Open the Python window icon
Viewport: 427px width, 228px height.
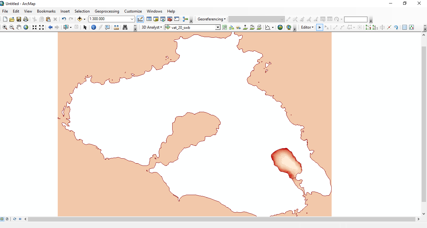tap(177, 19)
